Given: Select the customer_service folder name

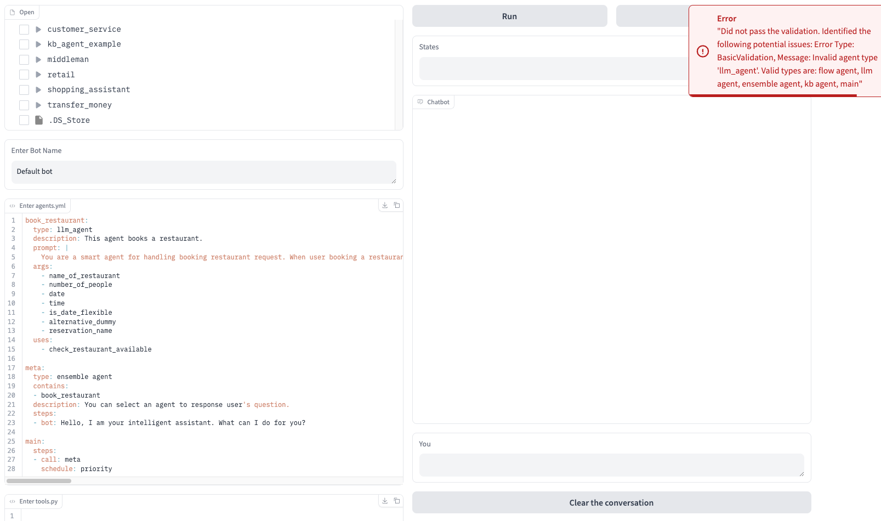Looking at the screenshot, I should coord(84,29).
